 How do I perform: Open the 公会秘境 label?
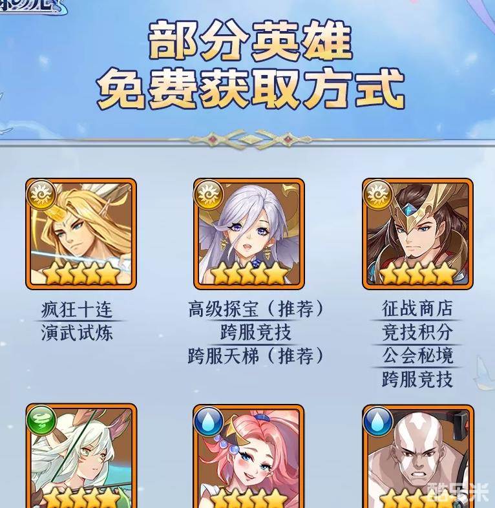pyautogui.click(x=417, y=355)
